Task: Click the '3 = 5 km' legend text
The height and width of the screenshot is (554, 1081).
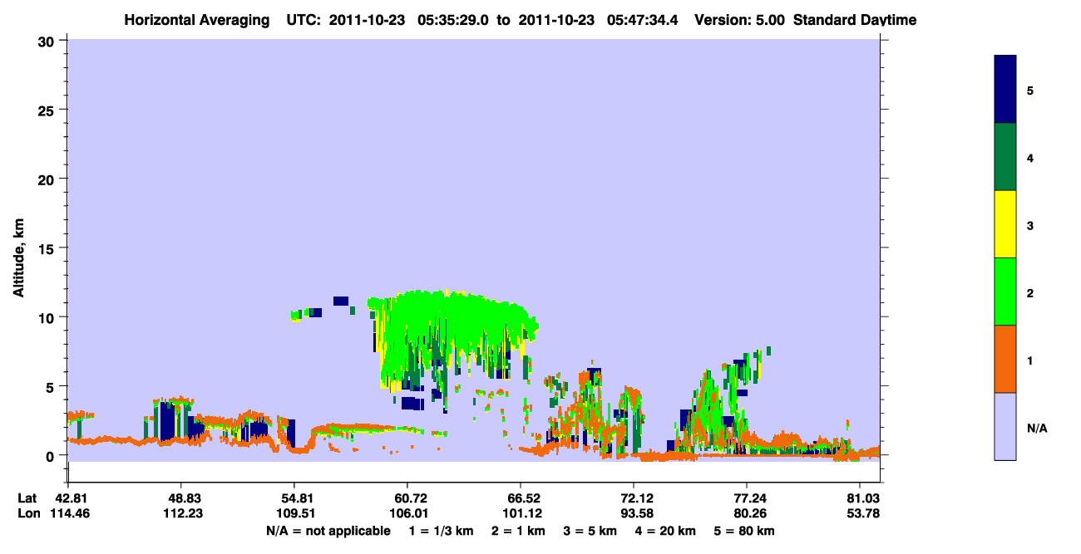Action: (592, 530)
